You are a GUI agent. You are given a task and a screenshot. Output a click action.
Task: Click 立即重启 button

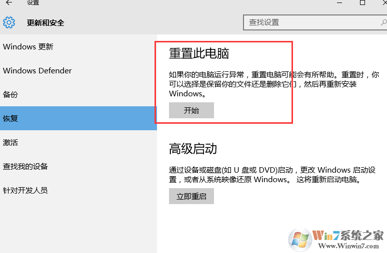[191, 196]
